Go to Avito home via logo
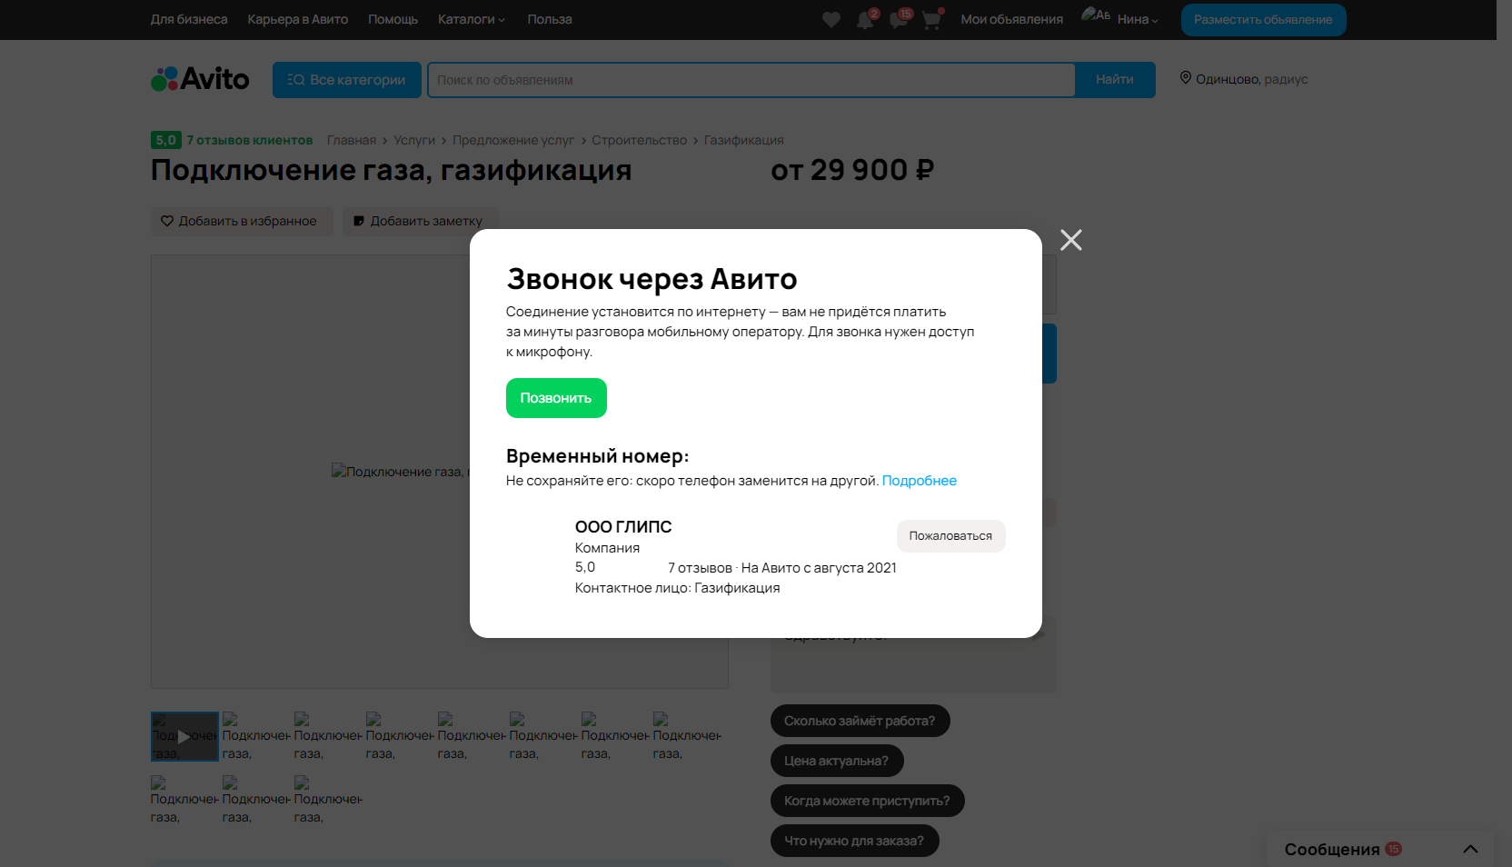The height and width of the screenshot is (867, 1512). click(x=200, y=79)
